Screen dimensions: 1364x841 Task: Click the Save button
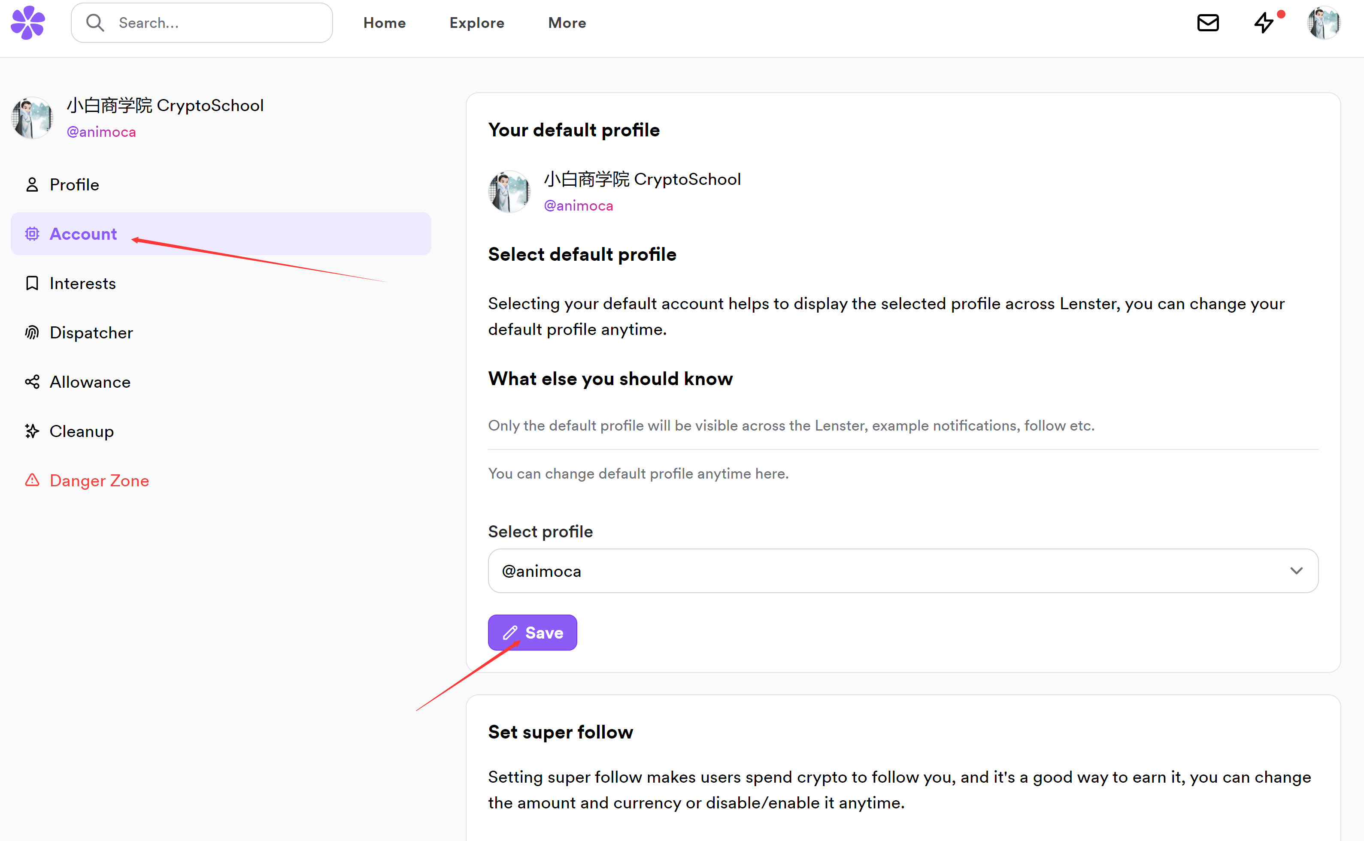[532, 633]
